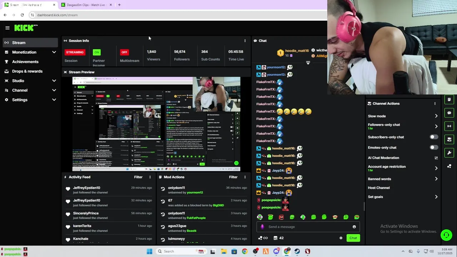This screenshot has width=457, height=257.
Task: Switch to Stream dashboard browser tab
Action: tap(30, 5)
